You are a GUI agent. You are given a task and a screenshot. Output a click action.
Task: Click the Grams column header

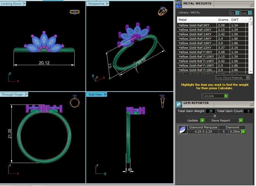(223, 20)
